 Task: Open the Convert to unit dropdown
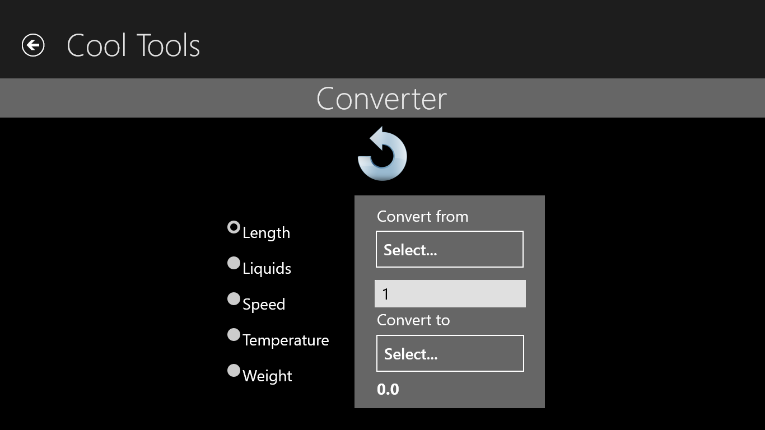450,353
